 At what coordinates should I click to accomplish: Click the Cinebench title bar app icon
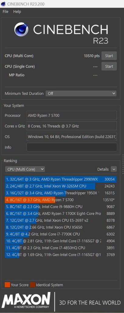(4, 4)
